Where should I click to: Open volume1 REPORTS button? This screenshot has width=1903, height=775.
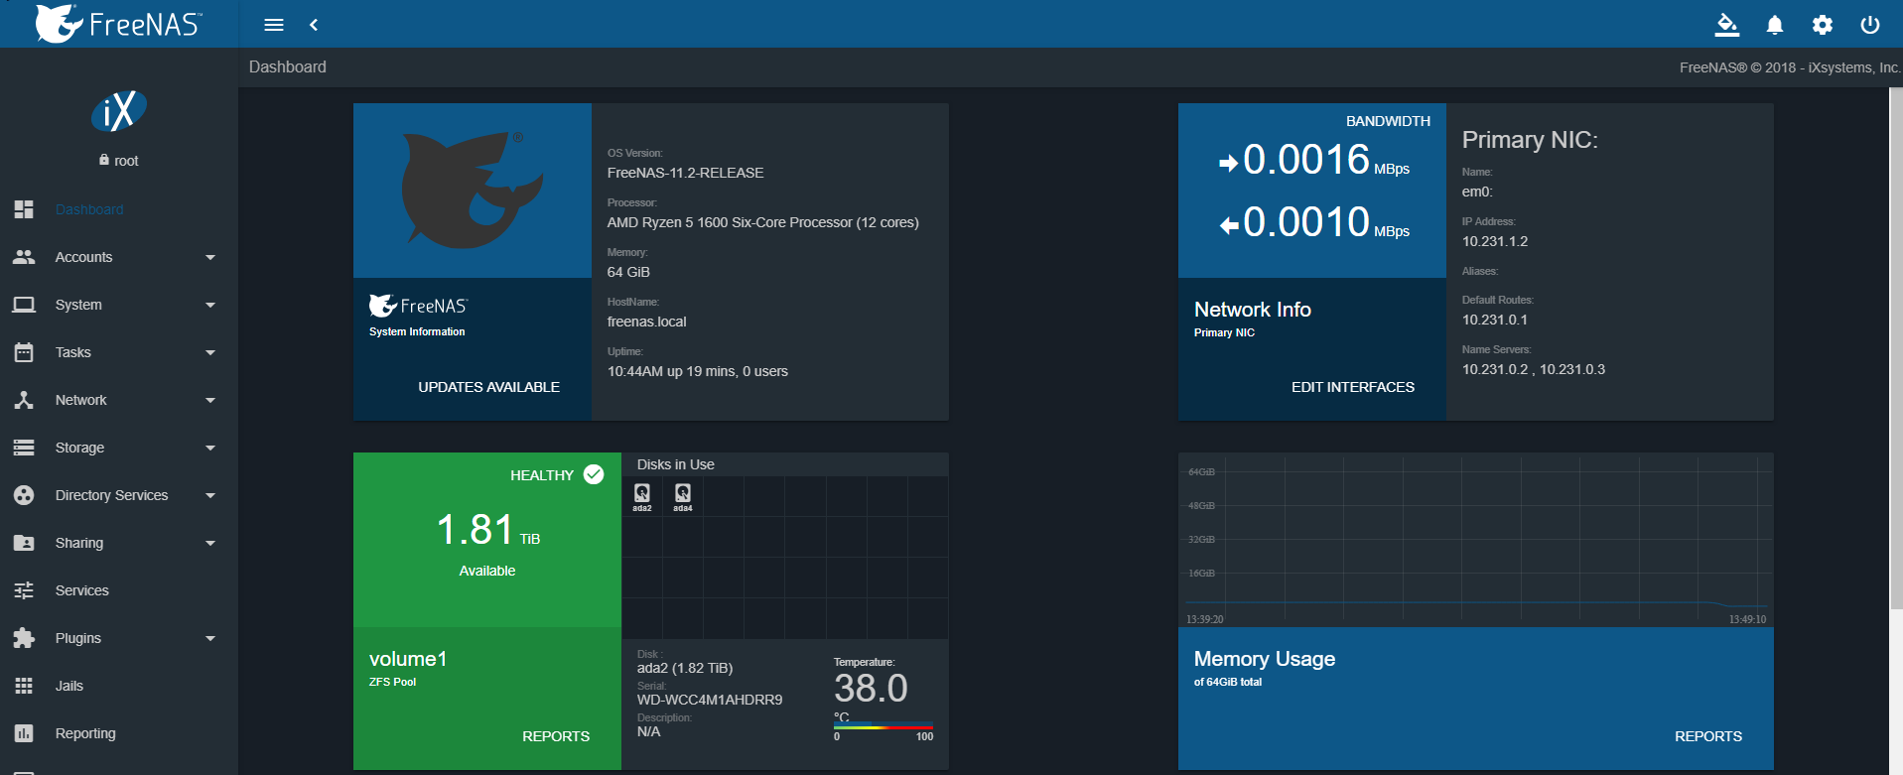coord(556,736)
